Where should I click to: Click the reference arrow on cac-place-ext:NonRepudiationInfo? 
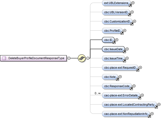coord(149,116)
